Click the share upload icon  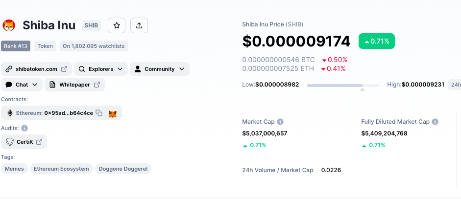139,25
